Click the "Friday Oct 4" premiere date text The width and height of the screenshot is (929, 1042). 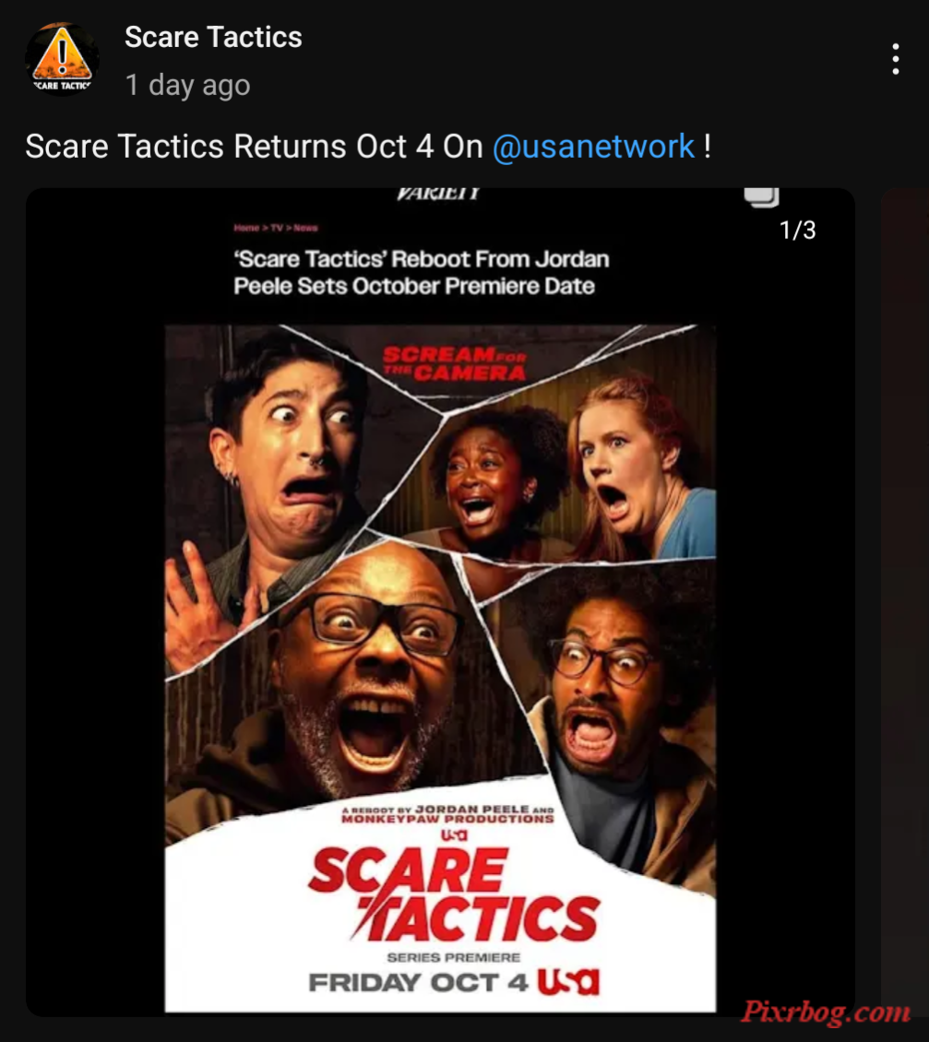click(418, 982)
